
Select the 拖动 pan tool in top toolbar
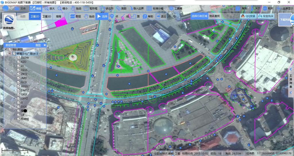click(x=76, y=8)
